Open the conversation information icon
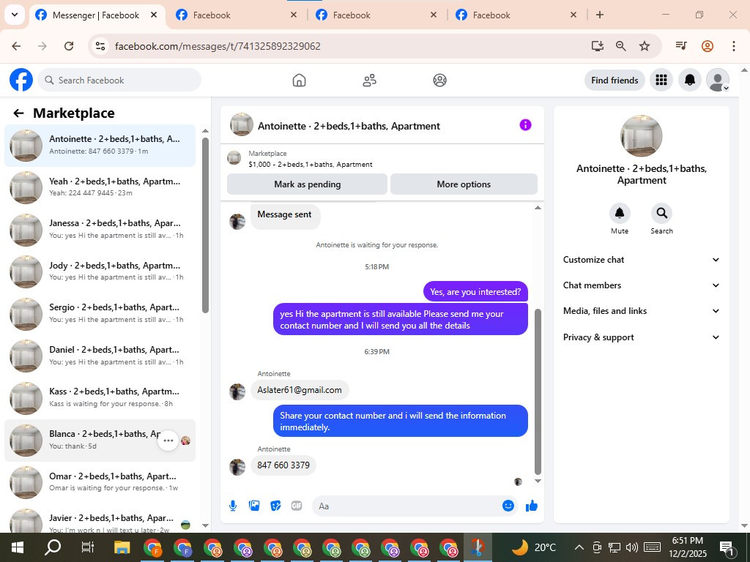The image size is (750, 562). (525, 125)
